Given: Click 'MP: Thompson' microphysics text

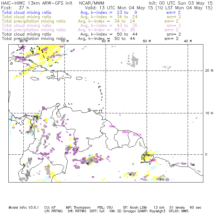Looking at the screenshot, I should [78, 208].
